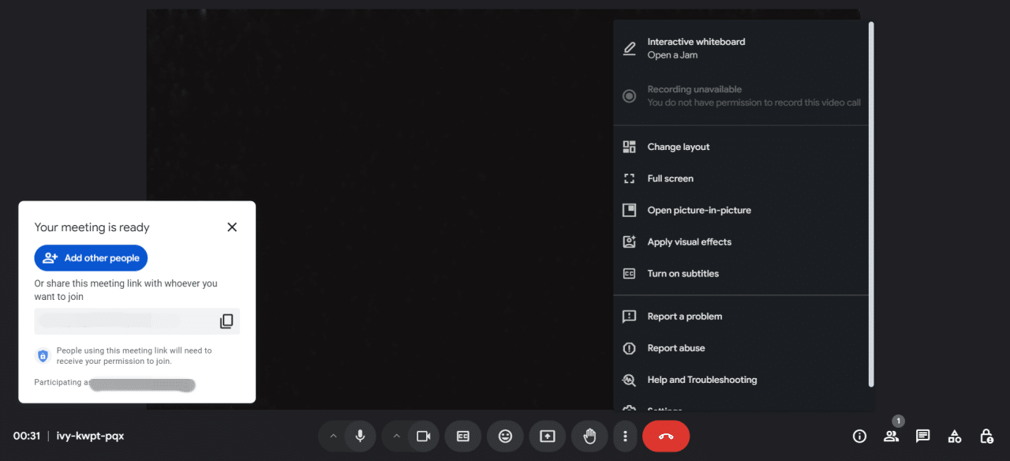Open the more options menu
This screenshot has height=461, width=1010.
pyautogui.click(x=625, y=436)
